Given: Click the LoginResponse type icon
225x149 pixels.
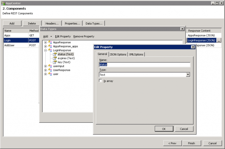Looking at the screenshot, I should [50, 50].
